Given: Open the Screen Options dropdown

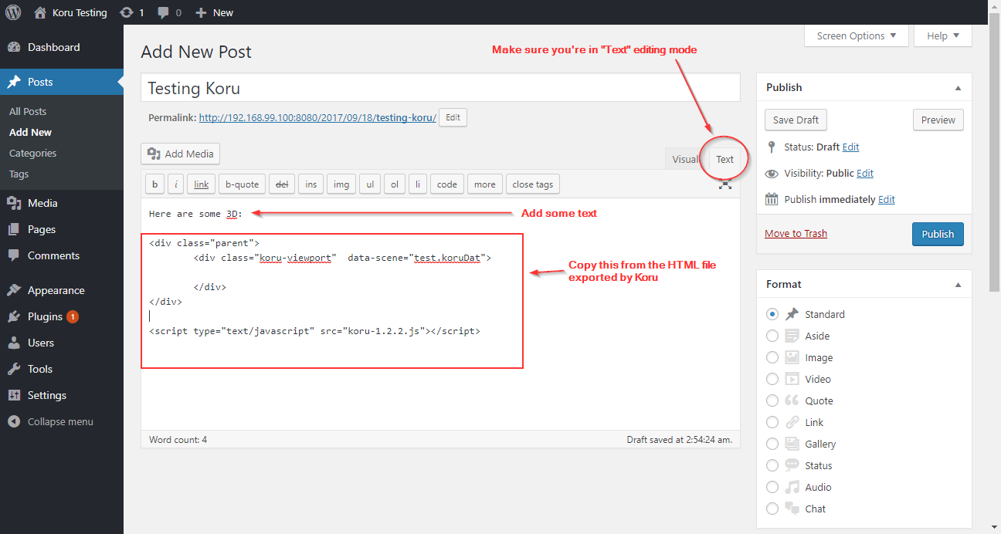Looking at the screenshot, I should pos(856,35).
